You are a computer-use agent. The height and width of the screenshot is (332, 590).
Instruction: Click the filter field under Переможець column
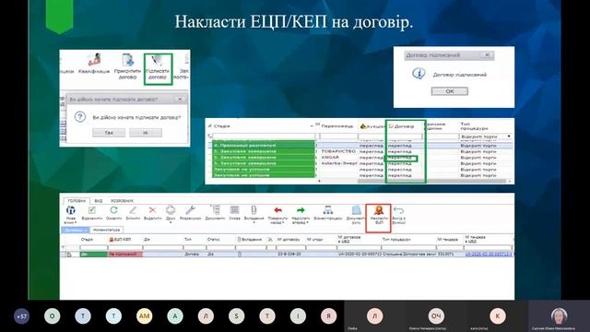[x=338, y=136]
